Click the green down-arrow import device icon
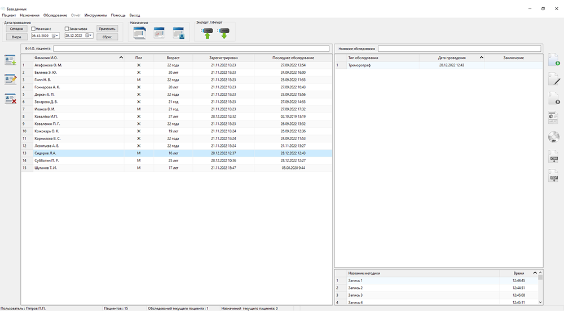Screen dimensions: 564x317 coord(224,33)
